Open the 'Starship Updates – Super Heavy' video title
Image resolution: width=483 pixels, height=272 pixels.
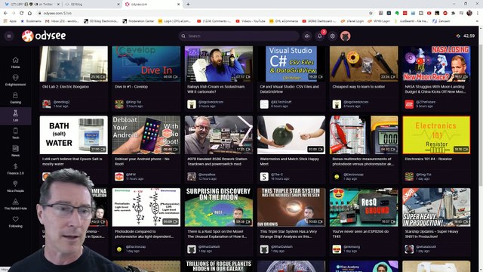pyautogui.click(x=432, y=233)
